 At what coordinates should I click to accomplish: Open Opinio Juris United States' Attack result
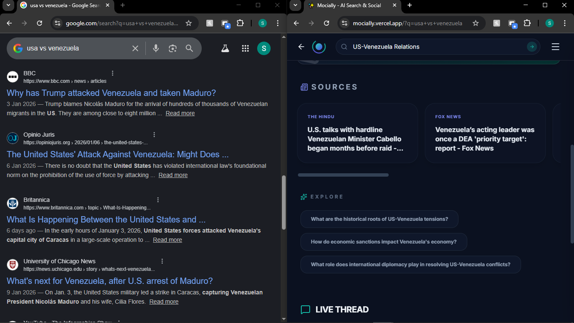(x=118, y=154)
